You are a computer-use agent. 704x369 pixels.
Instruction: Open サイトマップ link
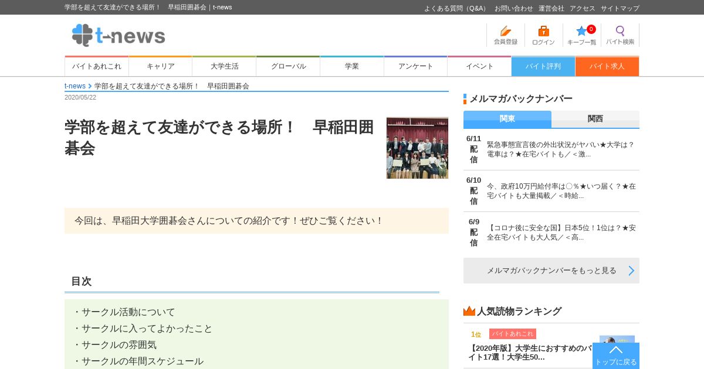coord(620,8)
